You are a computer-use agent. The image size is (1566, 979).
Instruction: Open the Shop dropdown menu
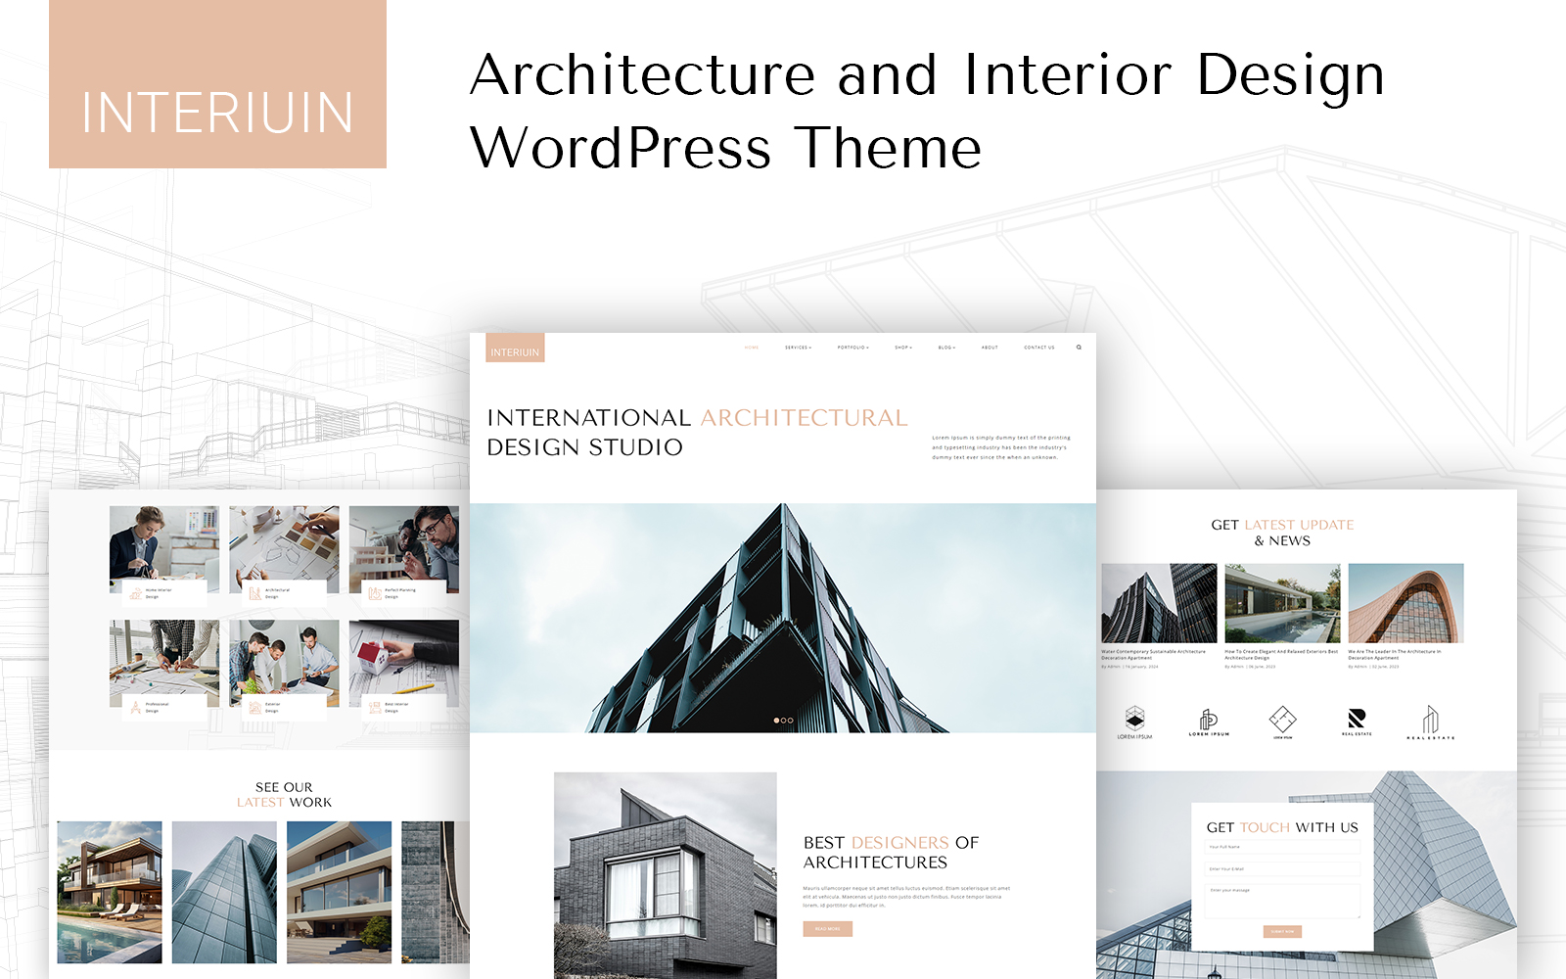pos(902,348)
